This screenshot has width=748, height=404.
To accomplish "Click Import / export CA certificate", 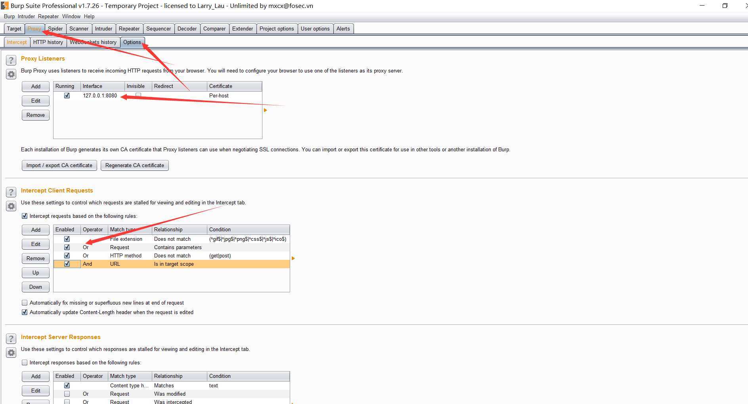I will click(x=59, y=165).
